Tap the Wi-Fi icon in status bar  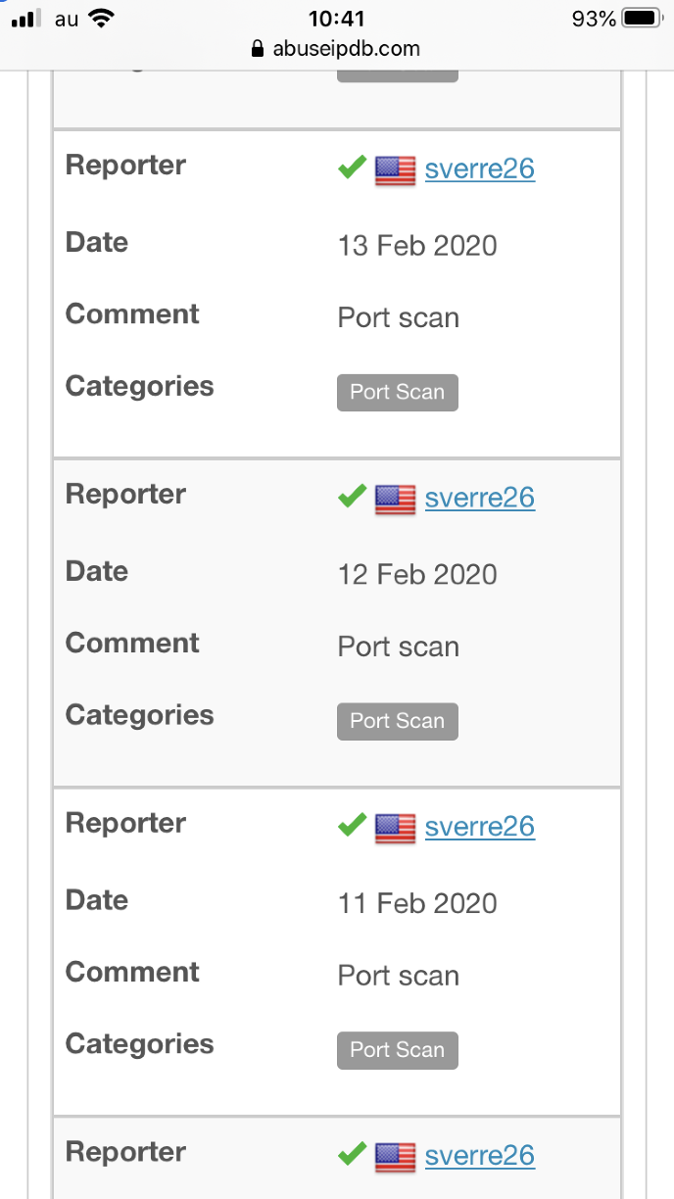(100, 19)
